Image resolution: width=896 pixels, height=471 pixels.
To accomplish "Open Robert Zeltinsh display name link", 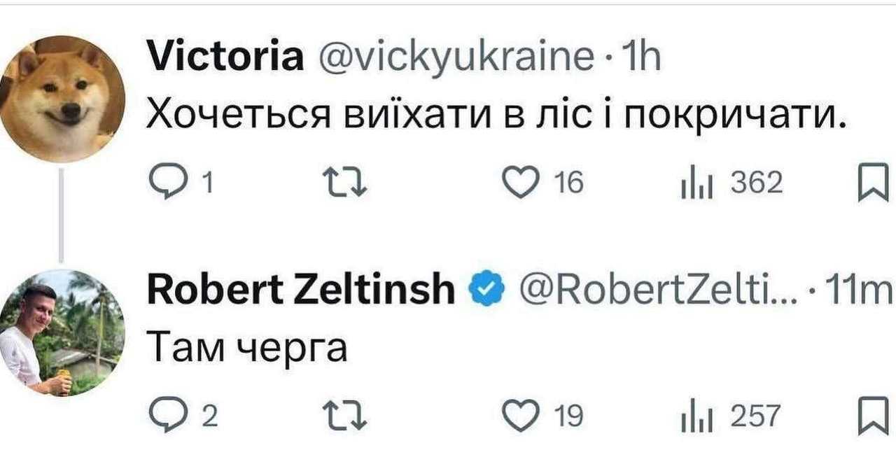I will (301, 289).
